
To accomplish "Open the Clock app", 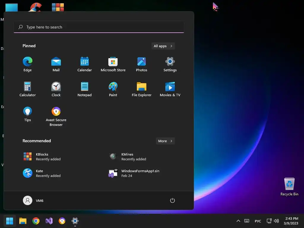I will (x=56, y=89).
